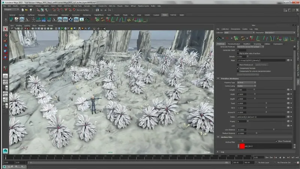Click the XGen shelf eye preview icon
Image resolution: width=300 pixels, height=169 pixels.
coord(87,20)
